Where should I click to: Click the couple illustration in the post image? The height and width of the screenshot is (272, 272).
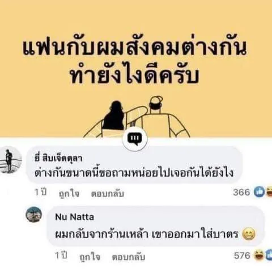tap(137, 117)
